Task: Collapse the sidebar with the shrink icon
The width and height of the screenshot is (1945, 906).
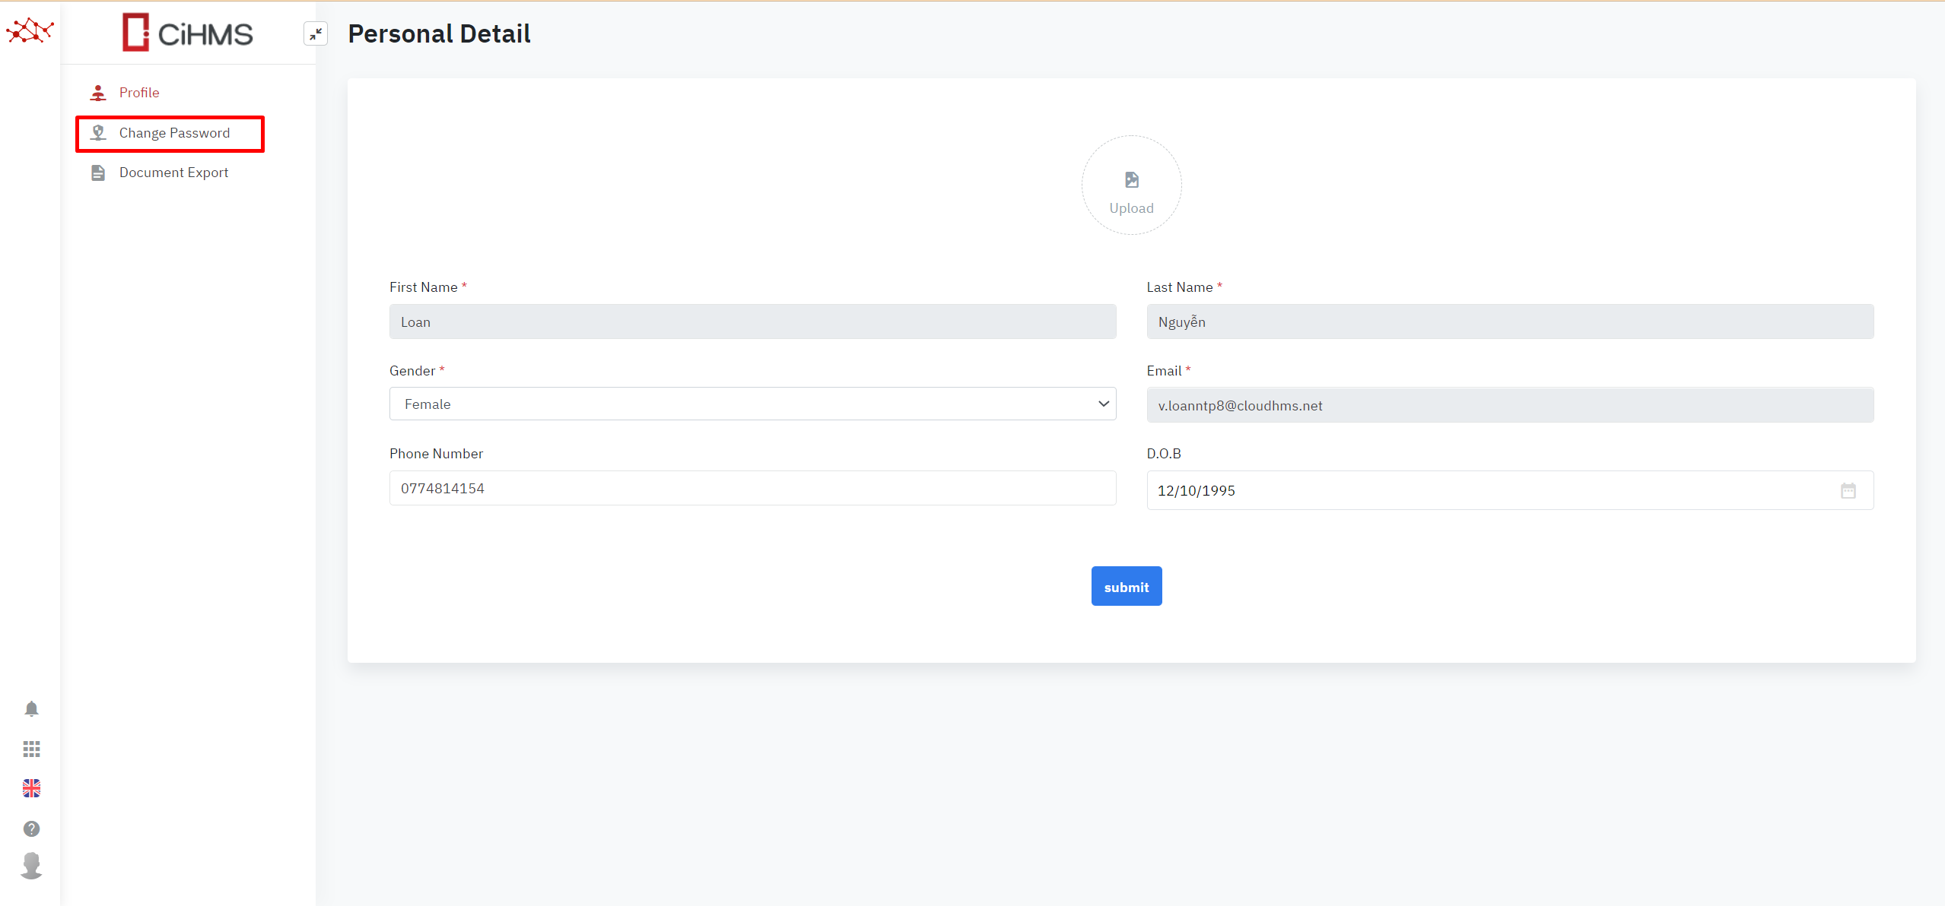Action: 316,33
